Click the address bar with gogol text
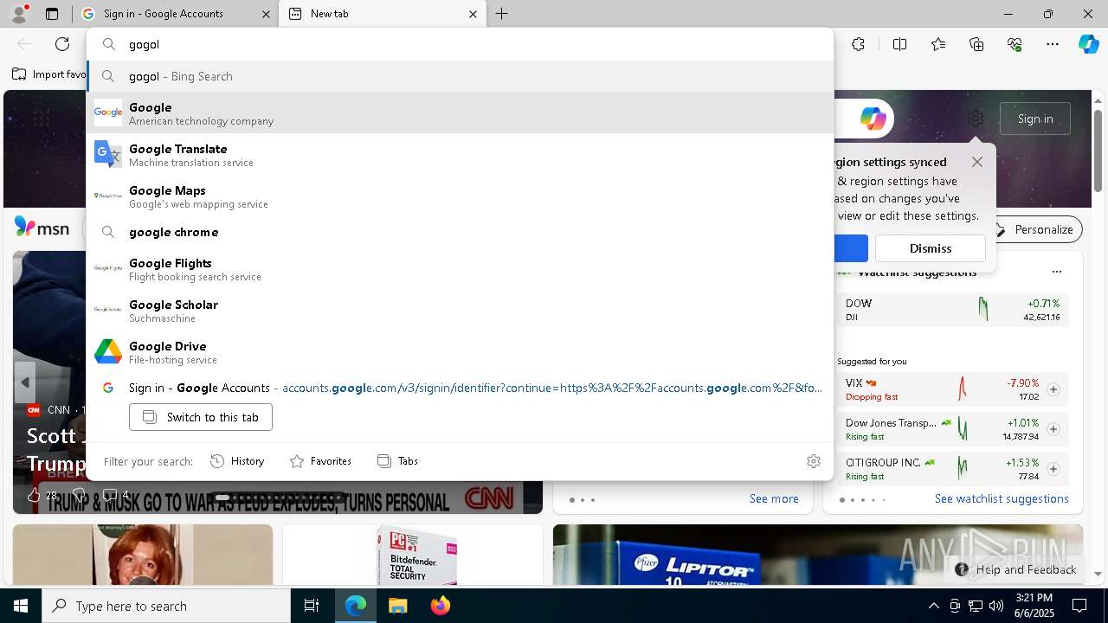The image size is (1108, 623). click(x=461, y=44)
